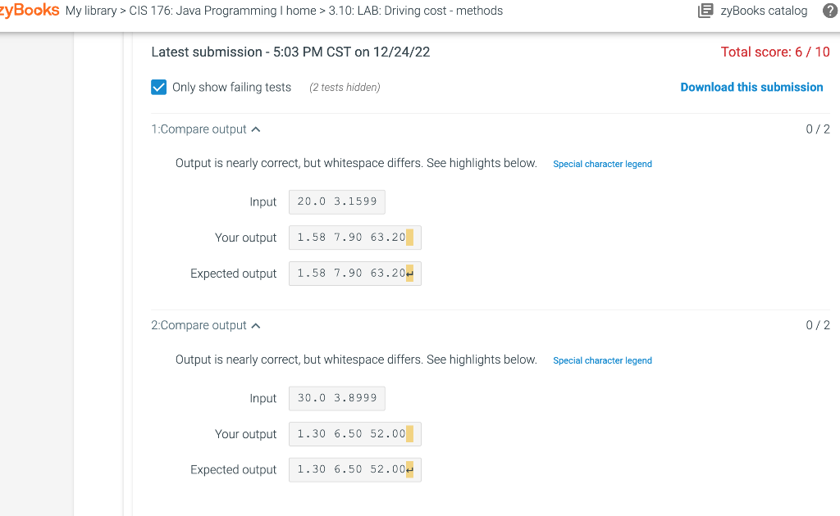The height and width of the screenshot is (516, 840).
Task: Click the chevron next to 1:Compare output
Action: tap(255, 128)
